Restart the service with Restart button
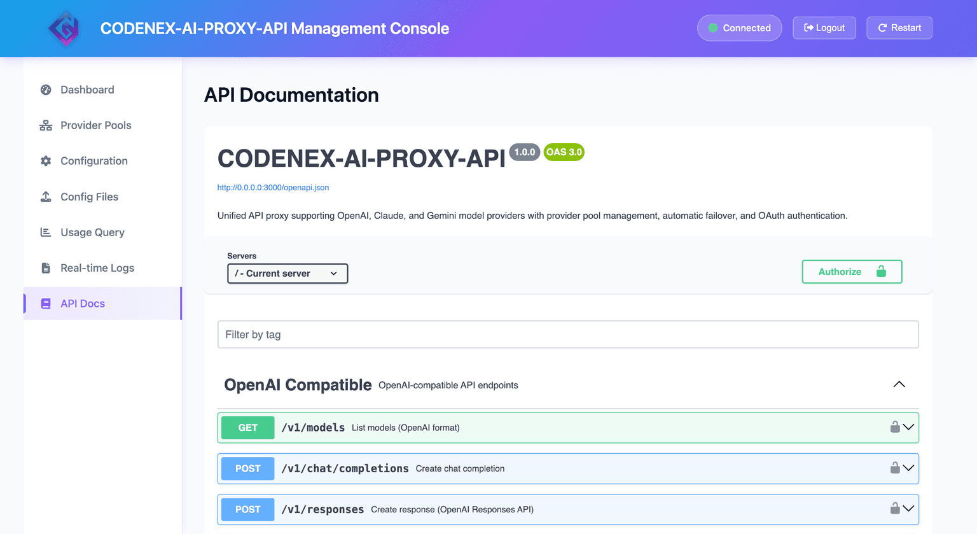The height and width of the screenshot is (534, 977). (899, 28)
